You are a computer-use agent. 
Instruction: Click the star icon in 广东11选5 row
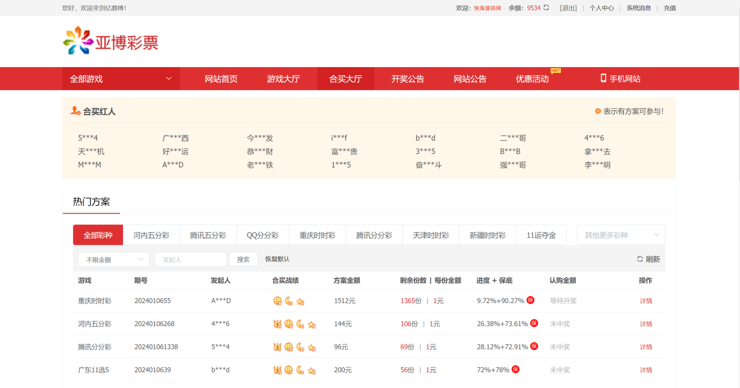click(x=312, y=371)
